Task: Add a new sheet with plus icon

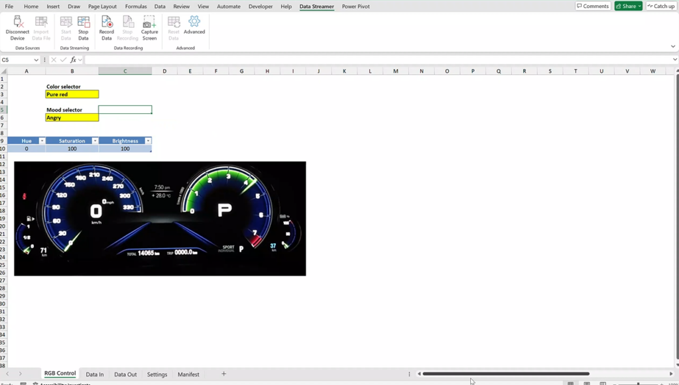Action: (x=223, y=374)
